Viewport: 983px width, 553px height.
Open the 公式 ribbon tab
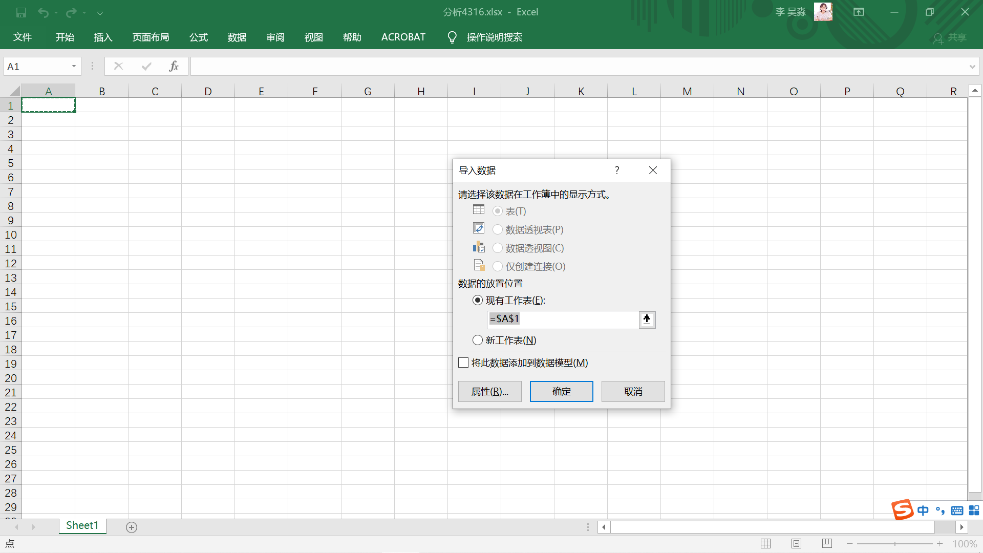(x=199, y=37)
